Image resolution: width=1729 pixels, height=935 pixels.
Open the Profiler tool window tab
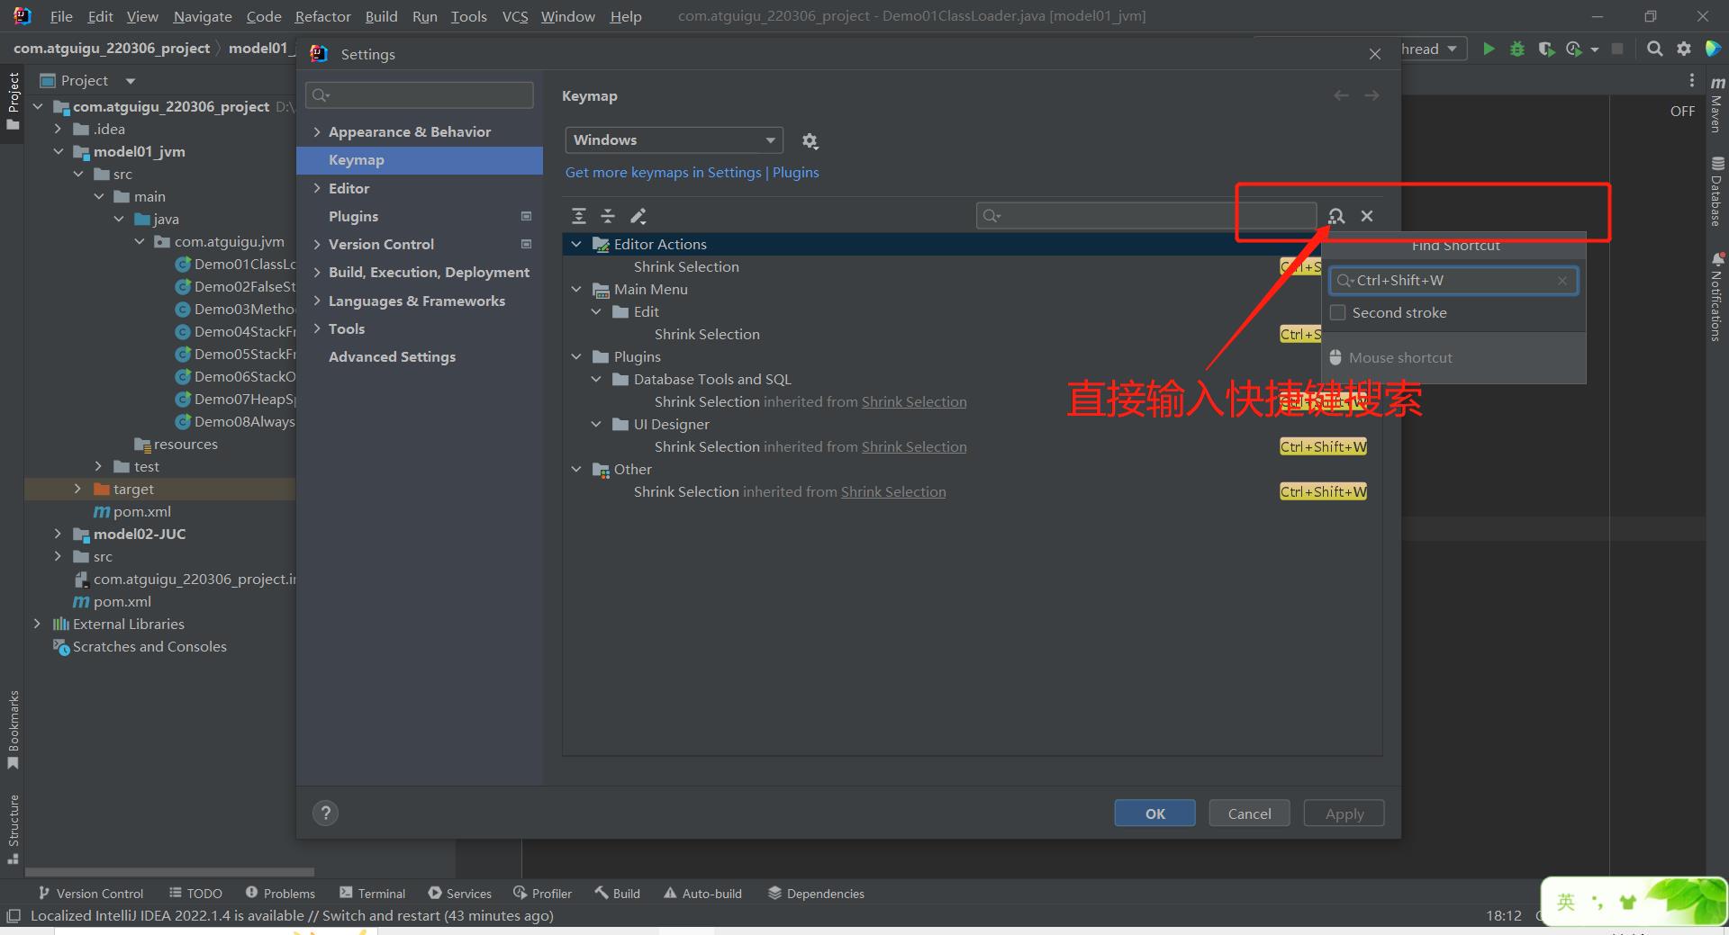tap(542, 893)
